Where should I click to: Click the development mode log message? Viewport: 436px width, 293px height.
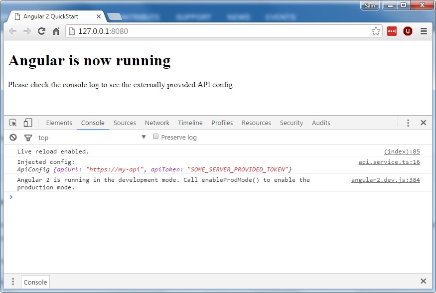163,183
